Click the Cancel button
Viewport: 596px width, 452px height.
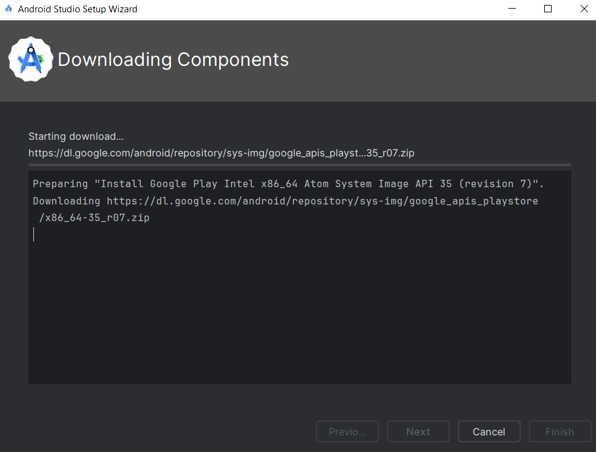489,432
